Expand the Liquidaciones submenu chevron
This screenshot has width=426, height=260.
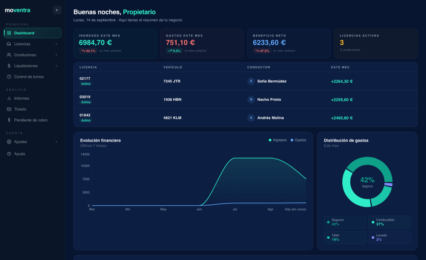pos(56,66)
